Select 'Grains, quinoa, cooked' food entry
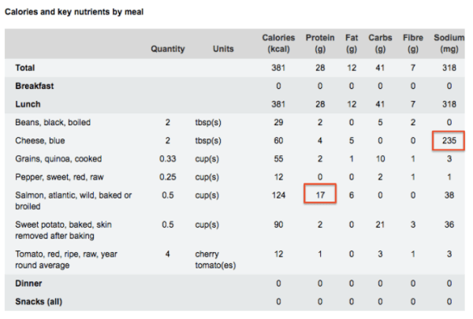The width and height of the screenshot is (473, 319). coord(58,158)
